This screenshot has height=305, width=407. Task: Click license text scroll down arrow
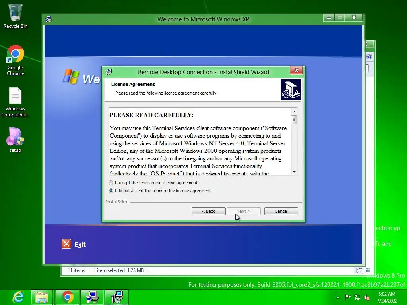[x=294, y=172]
